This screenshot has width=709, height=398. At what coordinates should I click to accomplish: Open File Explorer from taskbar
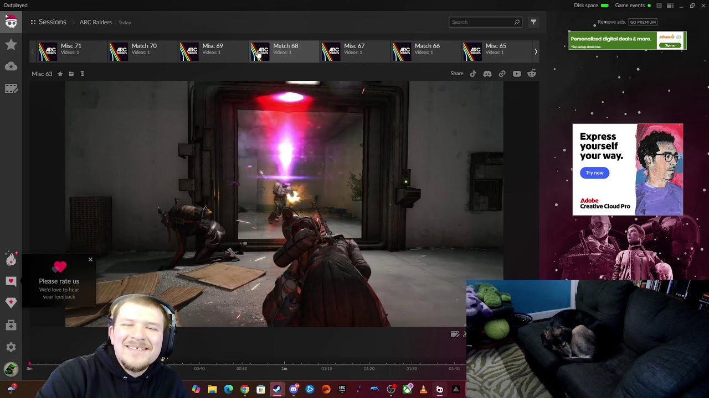tap(212, 390)
